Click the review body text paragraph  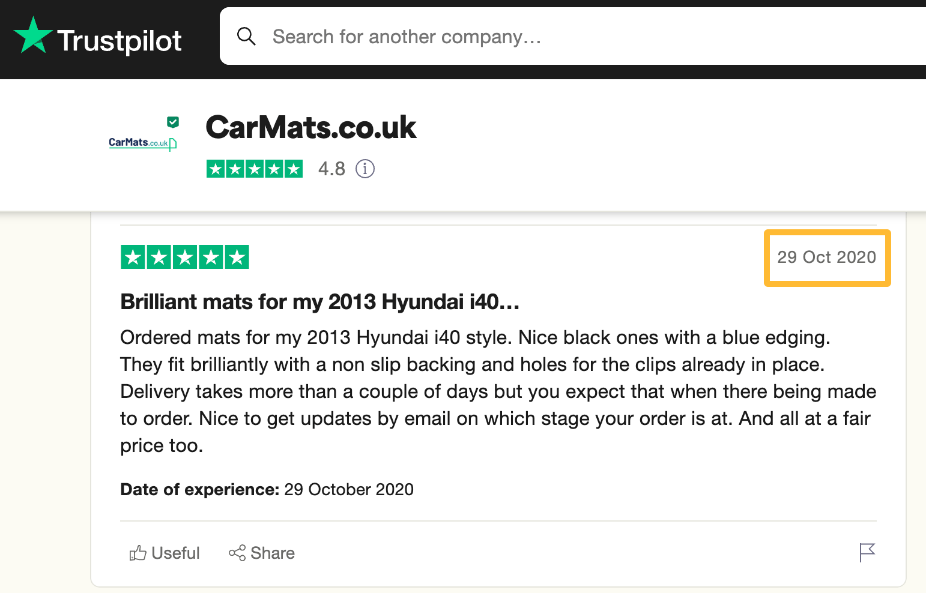[497, 391]
